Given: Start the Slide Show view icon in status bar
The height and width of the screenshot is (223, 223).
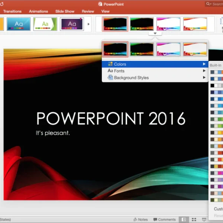Looking at the screenshot, I should [x=204, y=219].
